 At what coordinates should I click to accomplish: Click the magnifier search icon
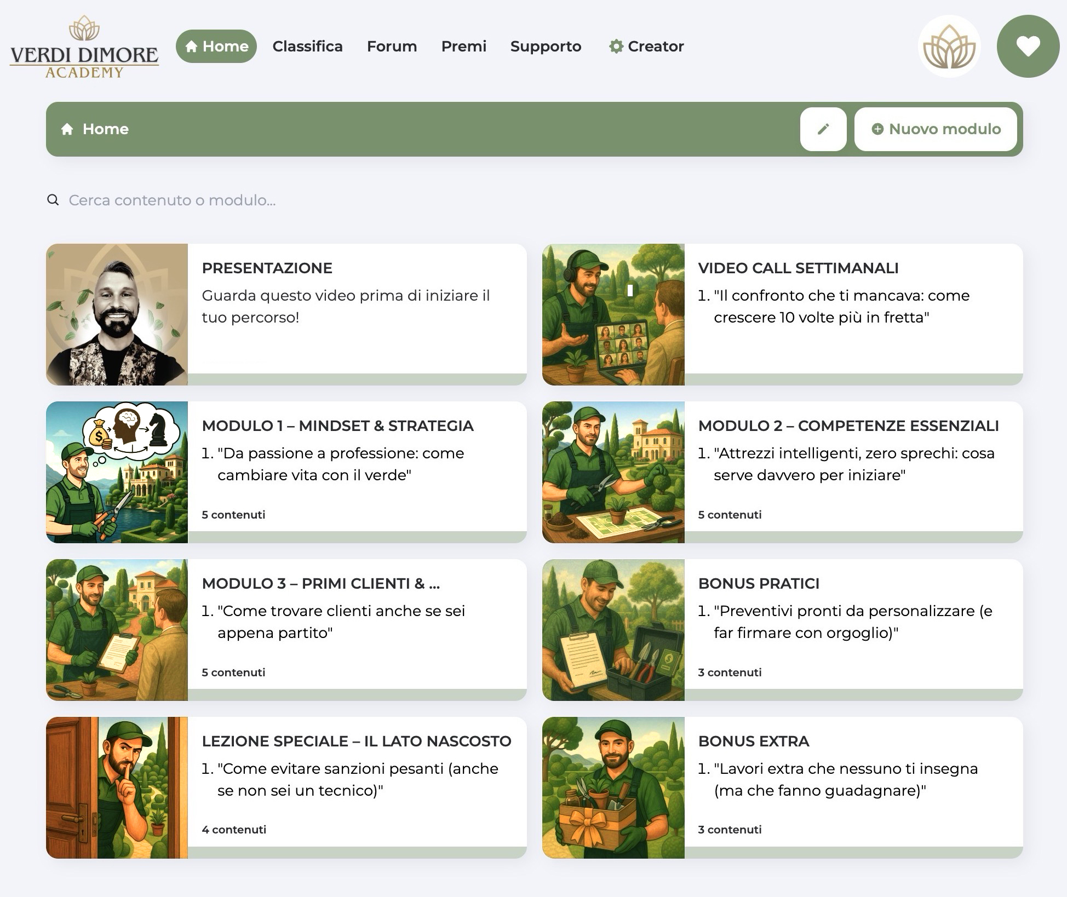(53, 200)
